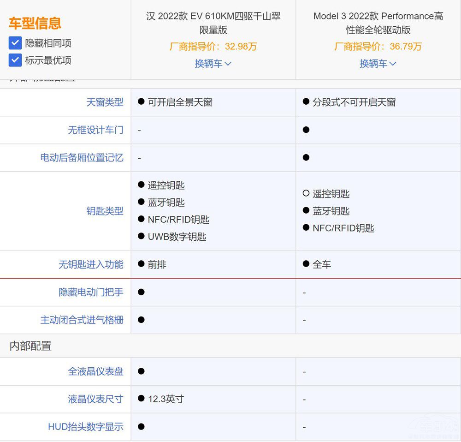This screenshot has height=442, width=461.
Task: Click the 天窗类型 parameter link
Action: [x=105, y=102]
